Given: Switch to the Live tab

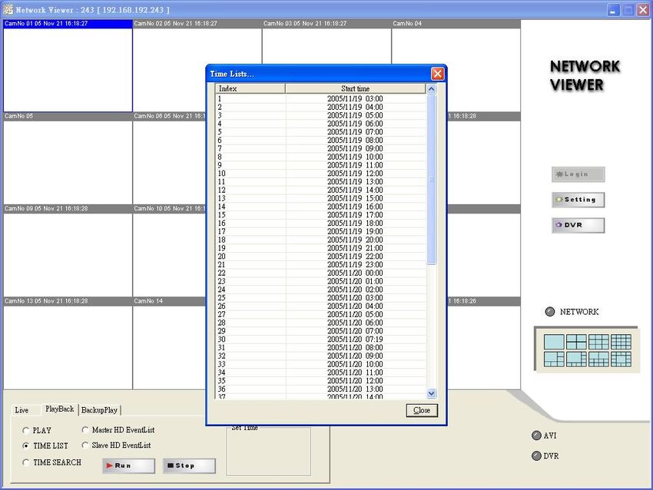Looking at the screenshot, I should click(x=22, y=410).
